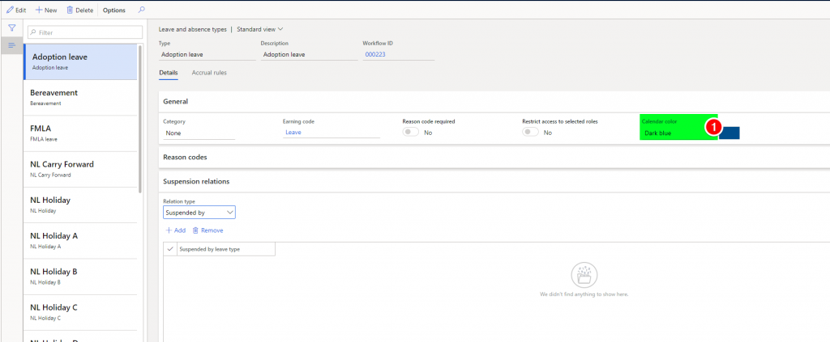
Task: Open the filter pane funnel icon
Action: [11, 28]
